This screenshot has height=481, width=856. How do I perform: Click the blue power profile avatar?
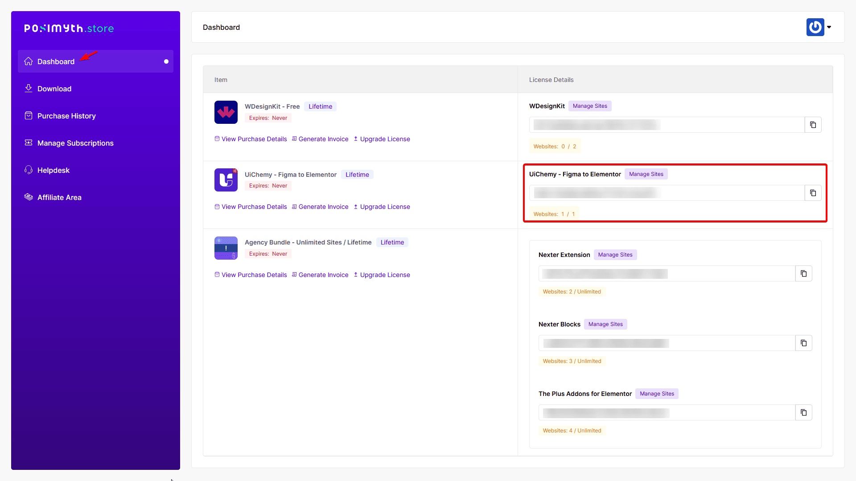[815, 27]
